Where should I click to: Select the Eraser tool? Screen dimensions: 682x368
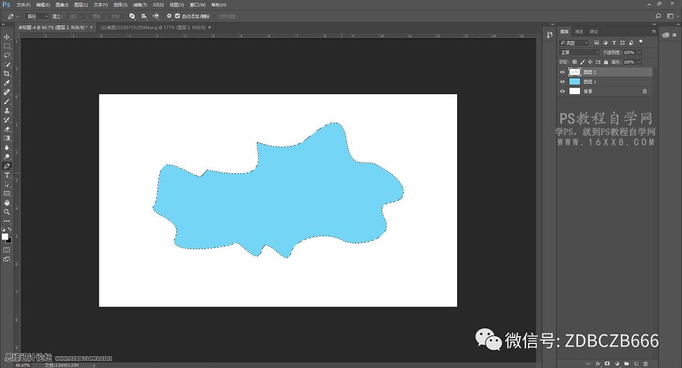[x=7, y=129]
